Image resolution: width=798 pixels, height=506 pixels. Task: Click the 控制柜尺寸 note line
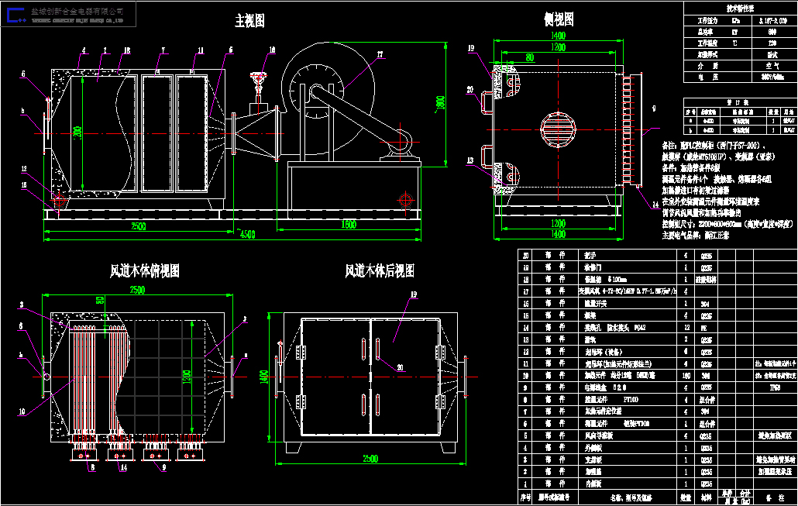[x=727, y=224]
